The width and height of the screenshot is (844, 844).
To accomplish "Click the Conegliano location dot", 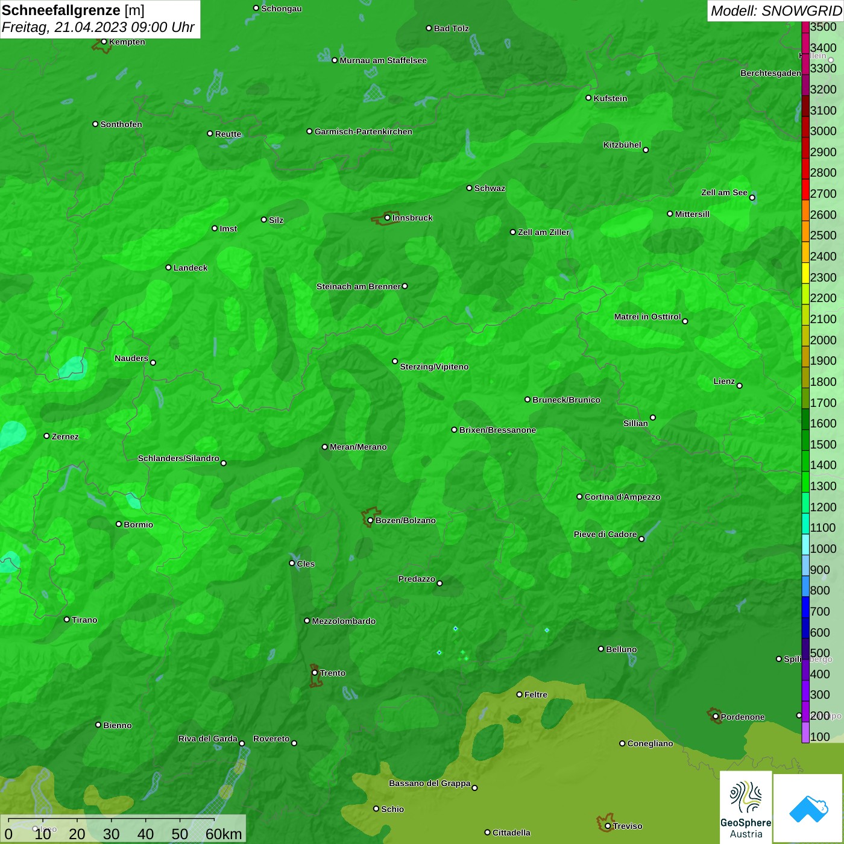I will click(622, 743).
